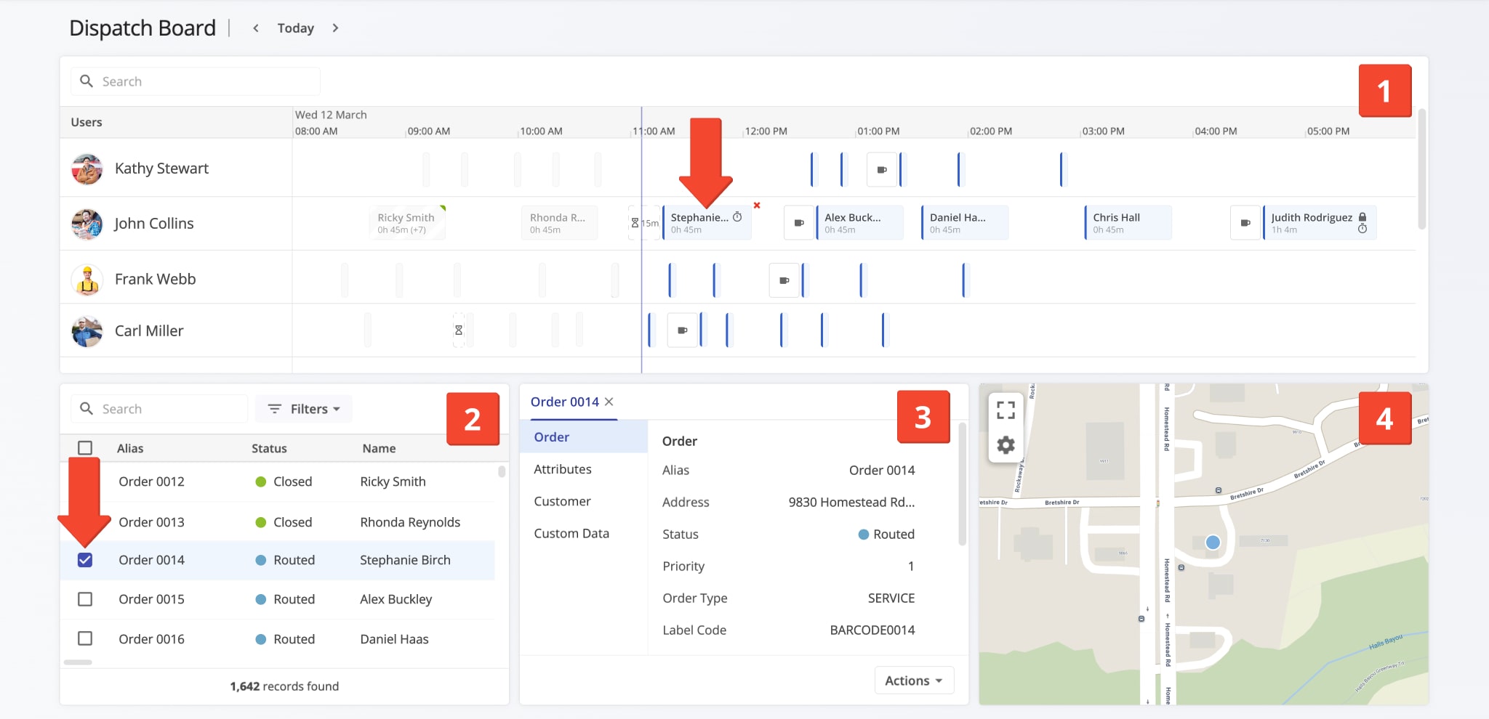
Task: Click the BARCODE0014 label code value
Action: pyautogui.click(x=872, y=630)
